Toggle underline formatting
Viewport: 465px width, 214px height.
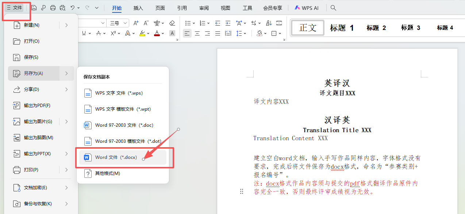(84, 33)
